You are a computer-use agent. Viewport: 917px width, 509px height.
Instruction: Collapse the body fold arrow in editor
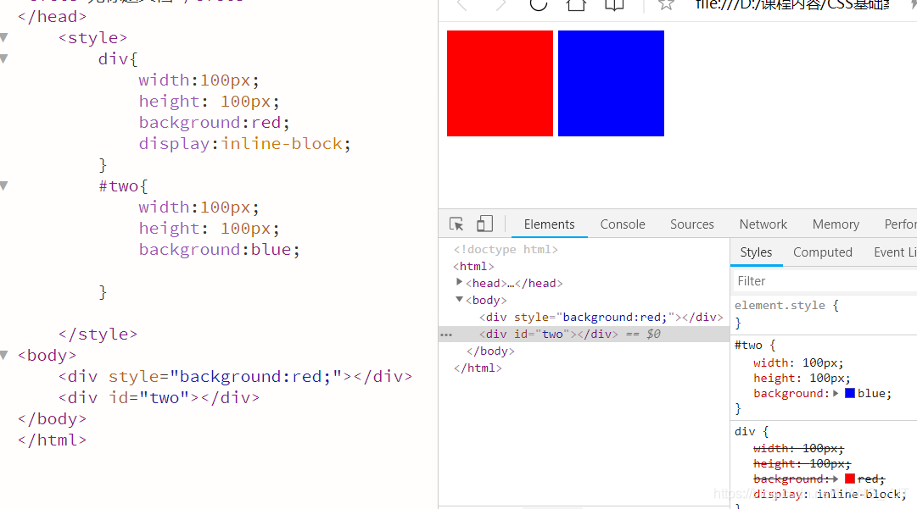point(4,356)
